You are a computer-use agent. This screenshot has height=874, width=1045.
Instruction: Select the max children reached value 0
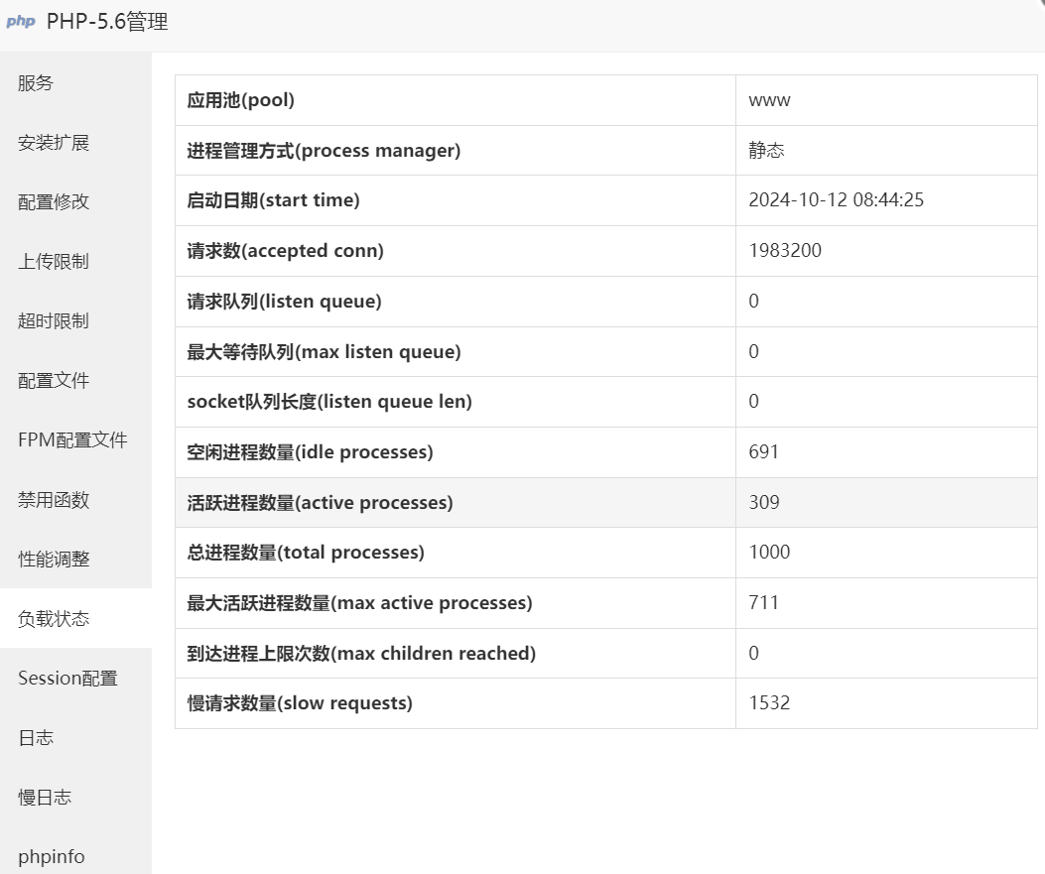[754, 653]
